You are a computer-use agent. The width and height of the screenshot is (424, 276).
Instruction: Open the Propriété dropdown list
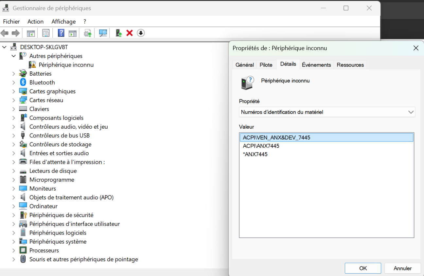pos(327,112)
